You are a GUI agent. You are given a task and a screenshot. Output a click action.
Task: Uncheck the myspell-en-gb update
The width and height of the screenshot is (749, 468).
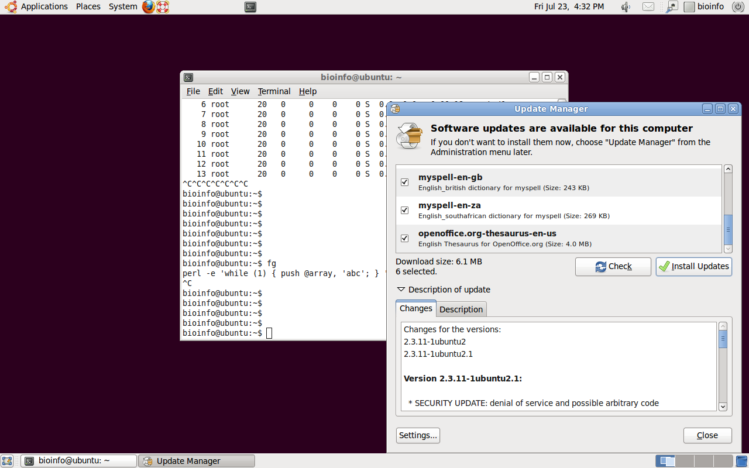coord(404,183)
